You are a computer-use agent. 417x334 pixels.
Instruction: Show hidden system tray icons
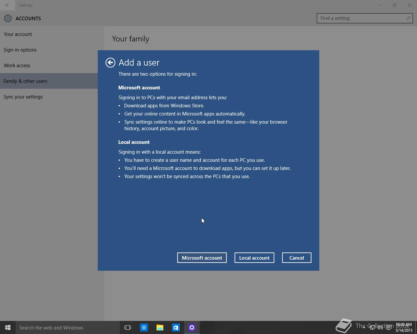point(364,327)
